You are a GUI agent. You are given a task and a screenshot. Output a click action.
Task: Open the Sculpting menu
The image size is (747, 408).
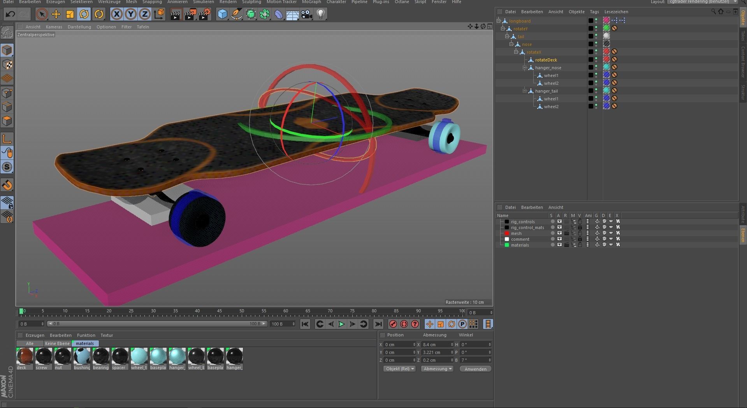(x=251, y=2)
